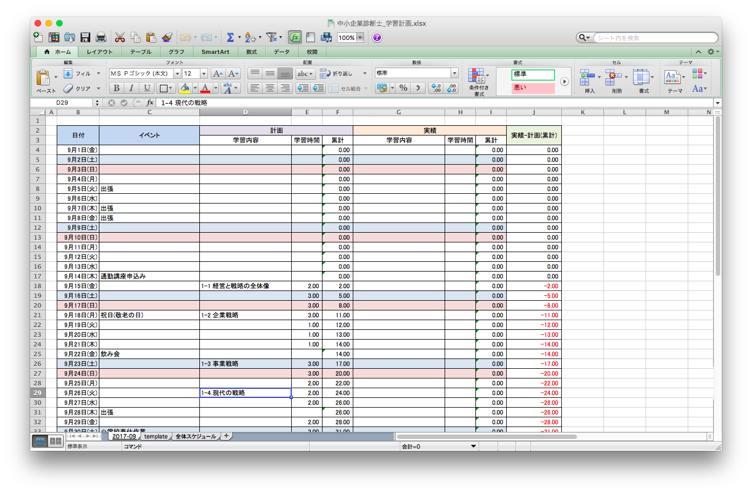
Task: Click the AutoSum sigma icon
Action: 230,37
